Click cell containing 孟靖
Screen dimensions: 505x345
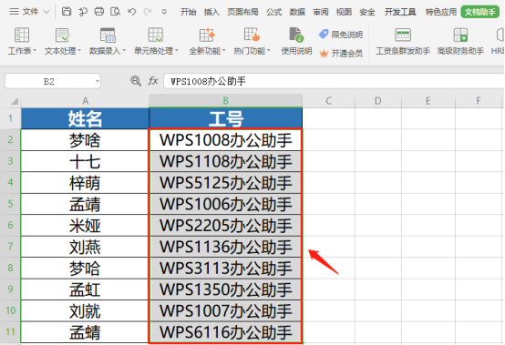[85, 204]
